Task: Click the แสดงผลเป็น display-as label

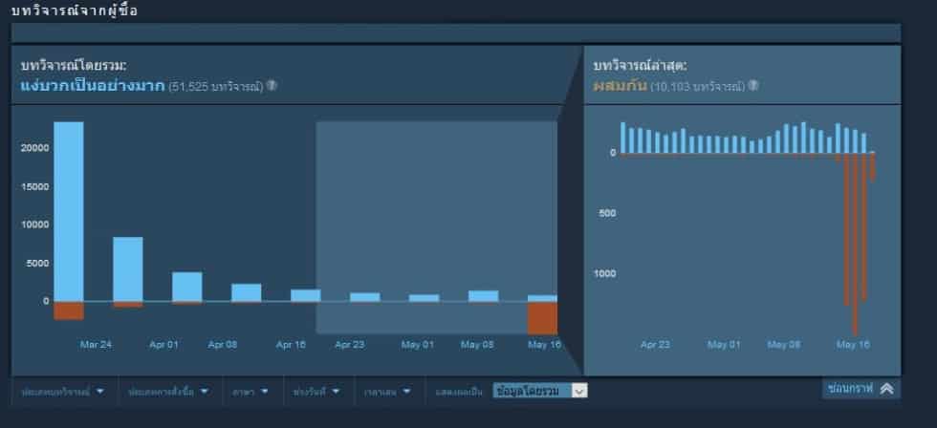Action: [459, 393]
